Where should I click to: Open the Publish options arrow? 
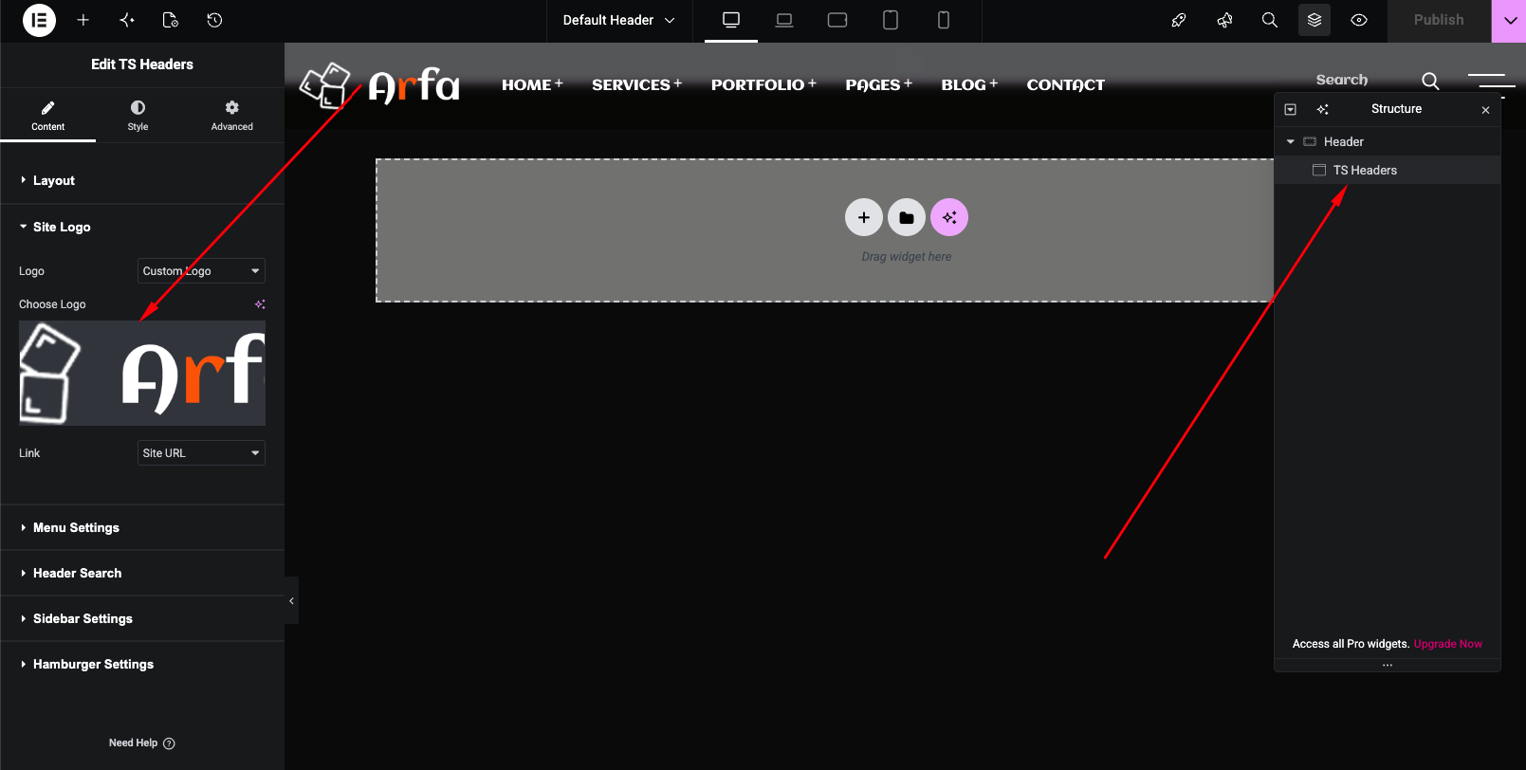click(x=1510, y=21)
